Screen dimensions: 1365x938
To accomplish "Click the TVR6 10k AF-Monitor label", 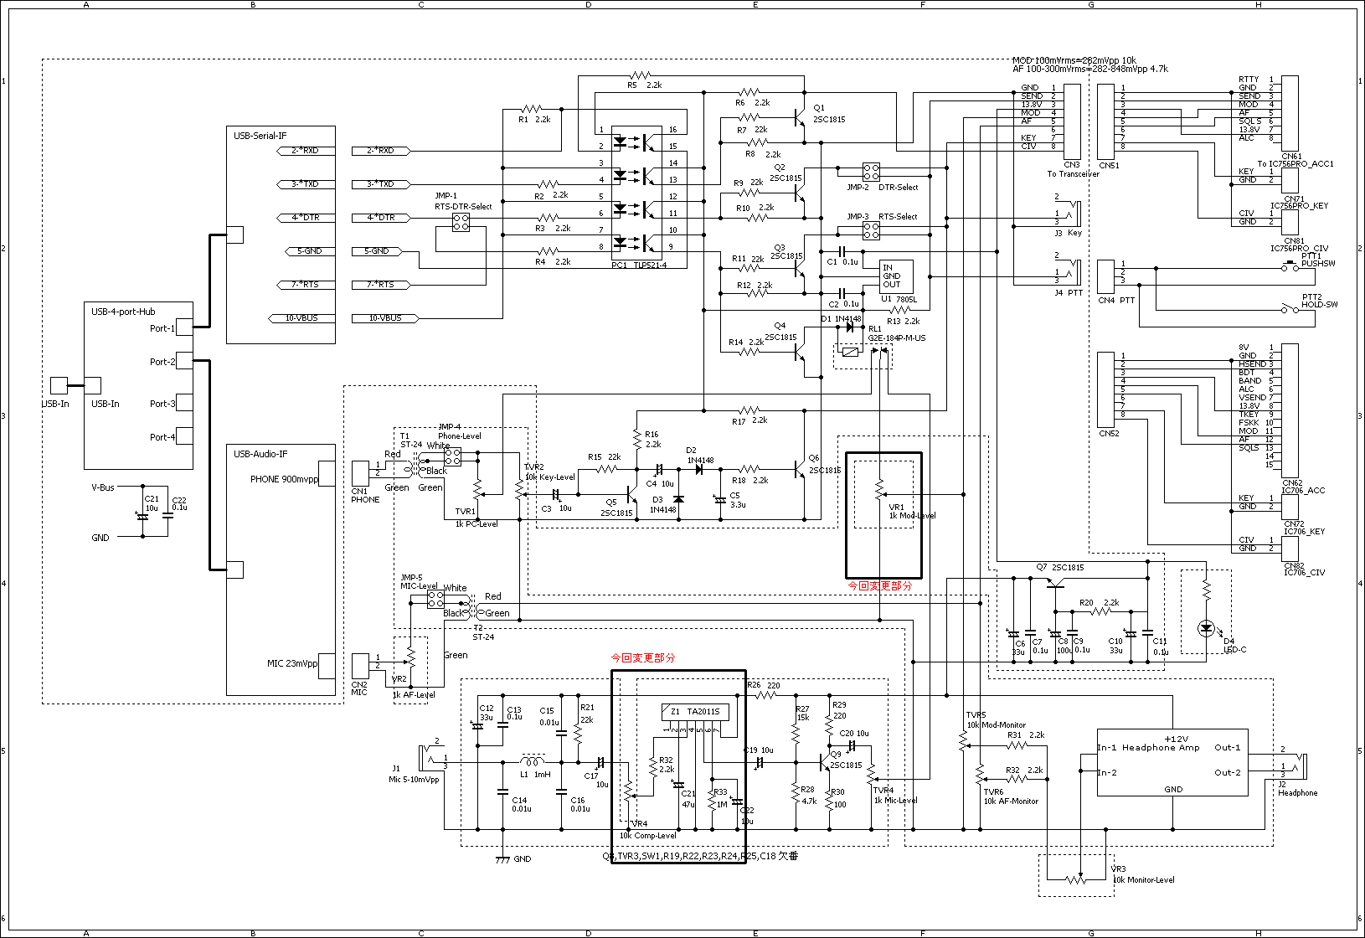I will tap(1011, 796).
